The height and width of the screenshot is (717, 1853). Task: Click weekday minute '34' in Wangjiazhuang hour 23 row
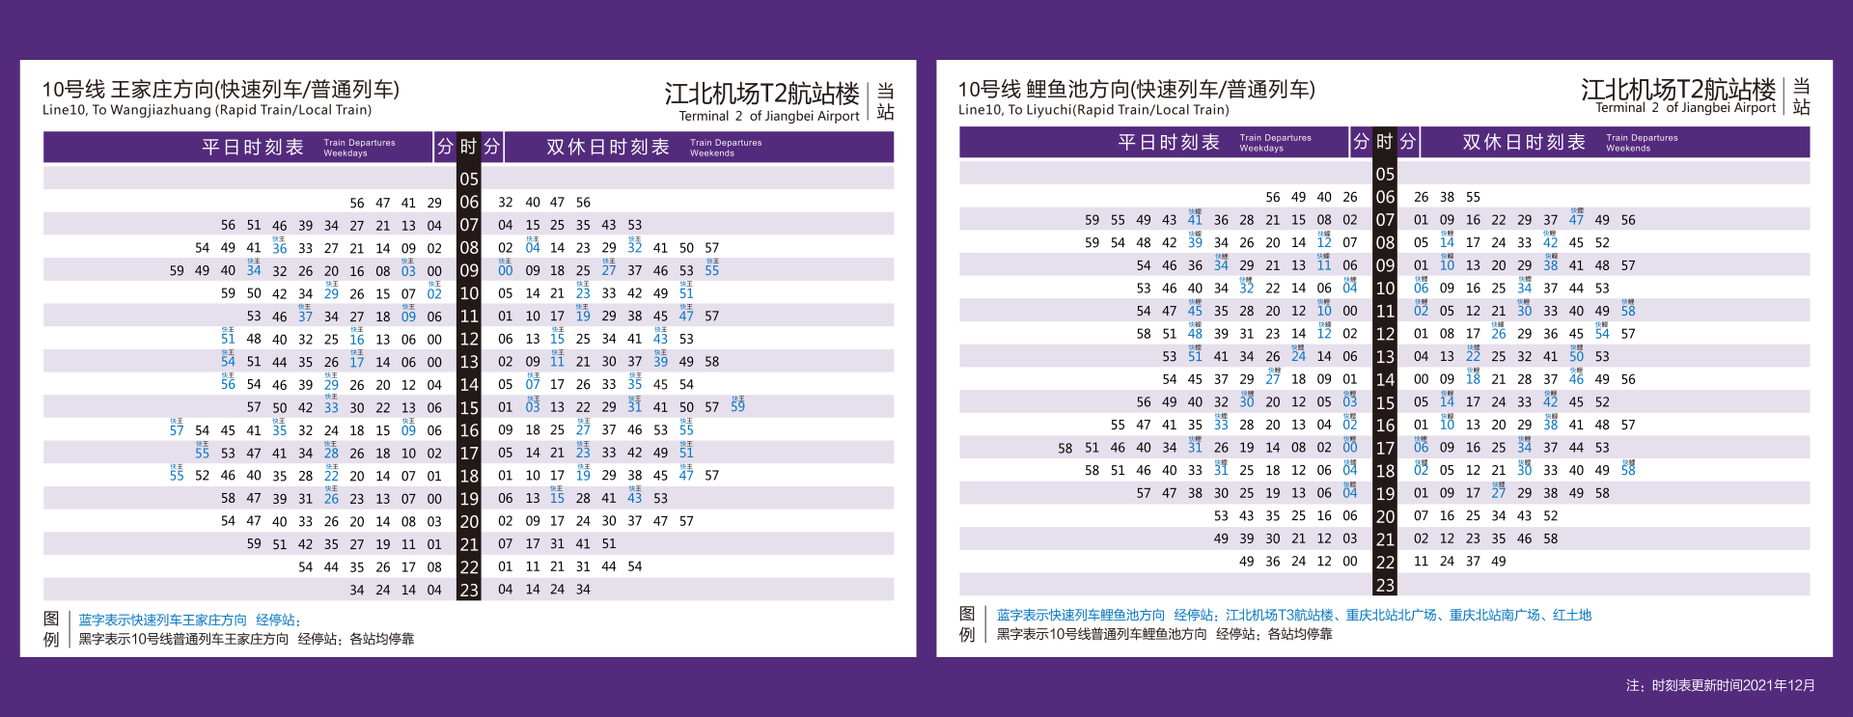357,590
